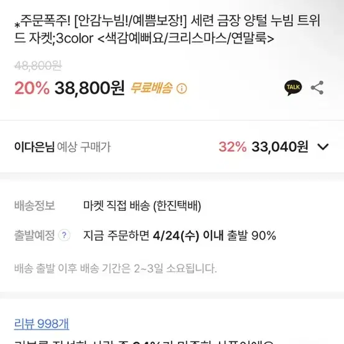Tap 마켓 직접 배송 (한진택배) text
The height and width of the screenshot is (344, 344).
pyautogui.click(x=142, y=206)
